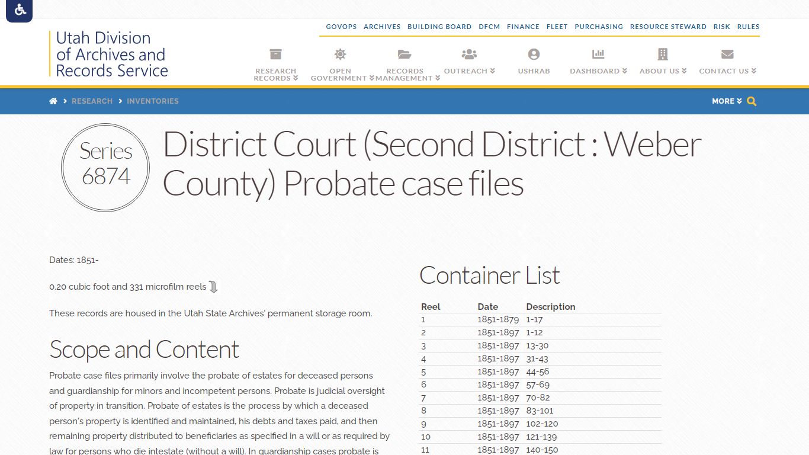Expand the Records Management menu
This screenshot has width=809, height=455.
point(407,75)
